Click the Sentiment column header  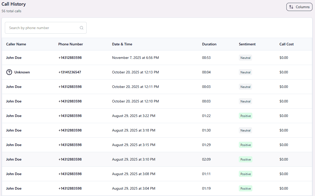[247, 44]
